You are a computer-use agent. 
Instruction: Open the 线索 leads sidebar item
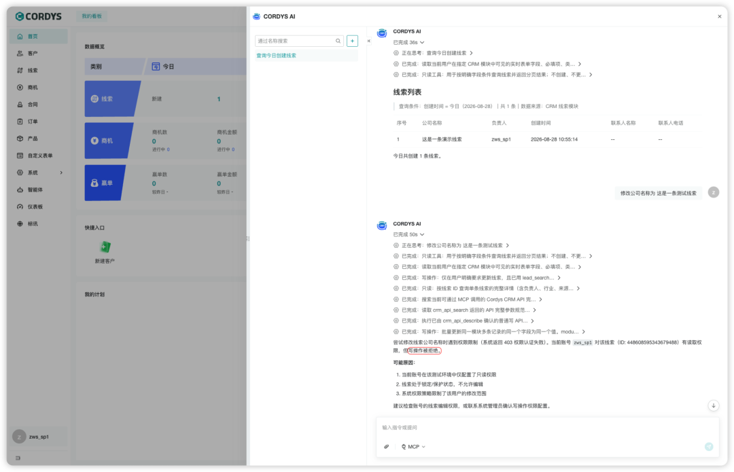pyautogui.click(x=38, y=71)
